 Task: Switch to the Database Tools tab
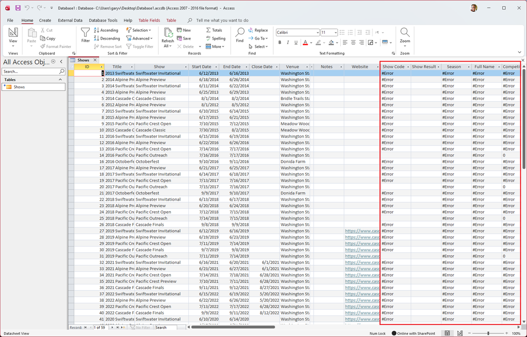click(103, 20)
